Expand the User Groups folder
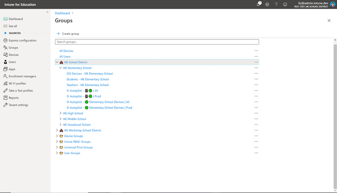Image resolution: width=337 pixels, height=193 pixels. point(57,153)
